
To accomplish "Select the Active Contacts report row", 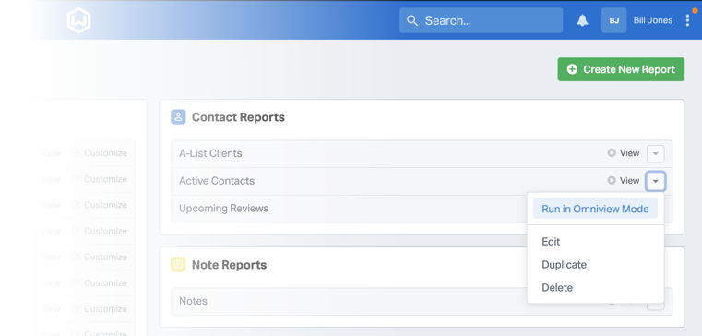I will click(x=422, y=181).
